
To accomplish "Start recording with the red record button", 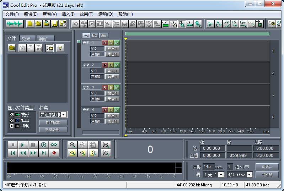I will pos(54,153).
